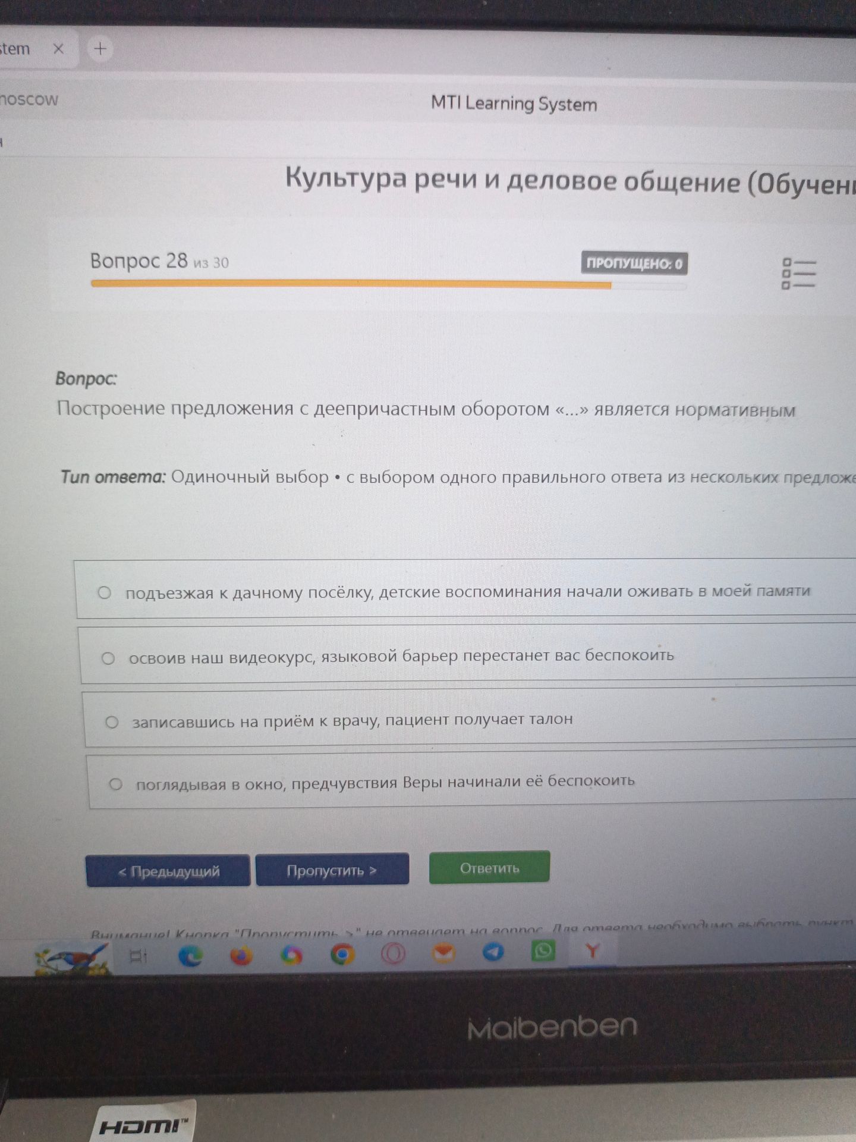
Task: Click the orange question progress bar
Action: pyautogui.click(x=351, y=285)
